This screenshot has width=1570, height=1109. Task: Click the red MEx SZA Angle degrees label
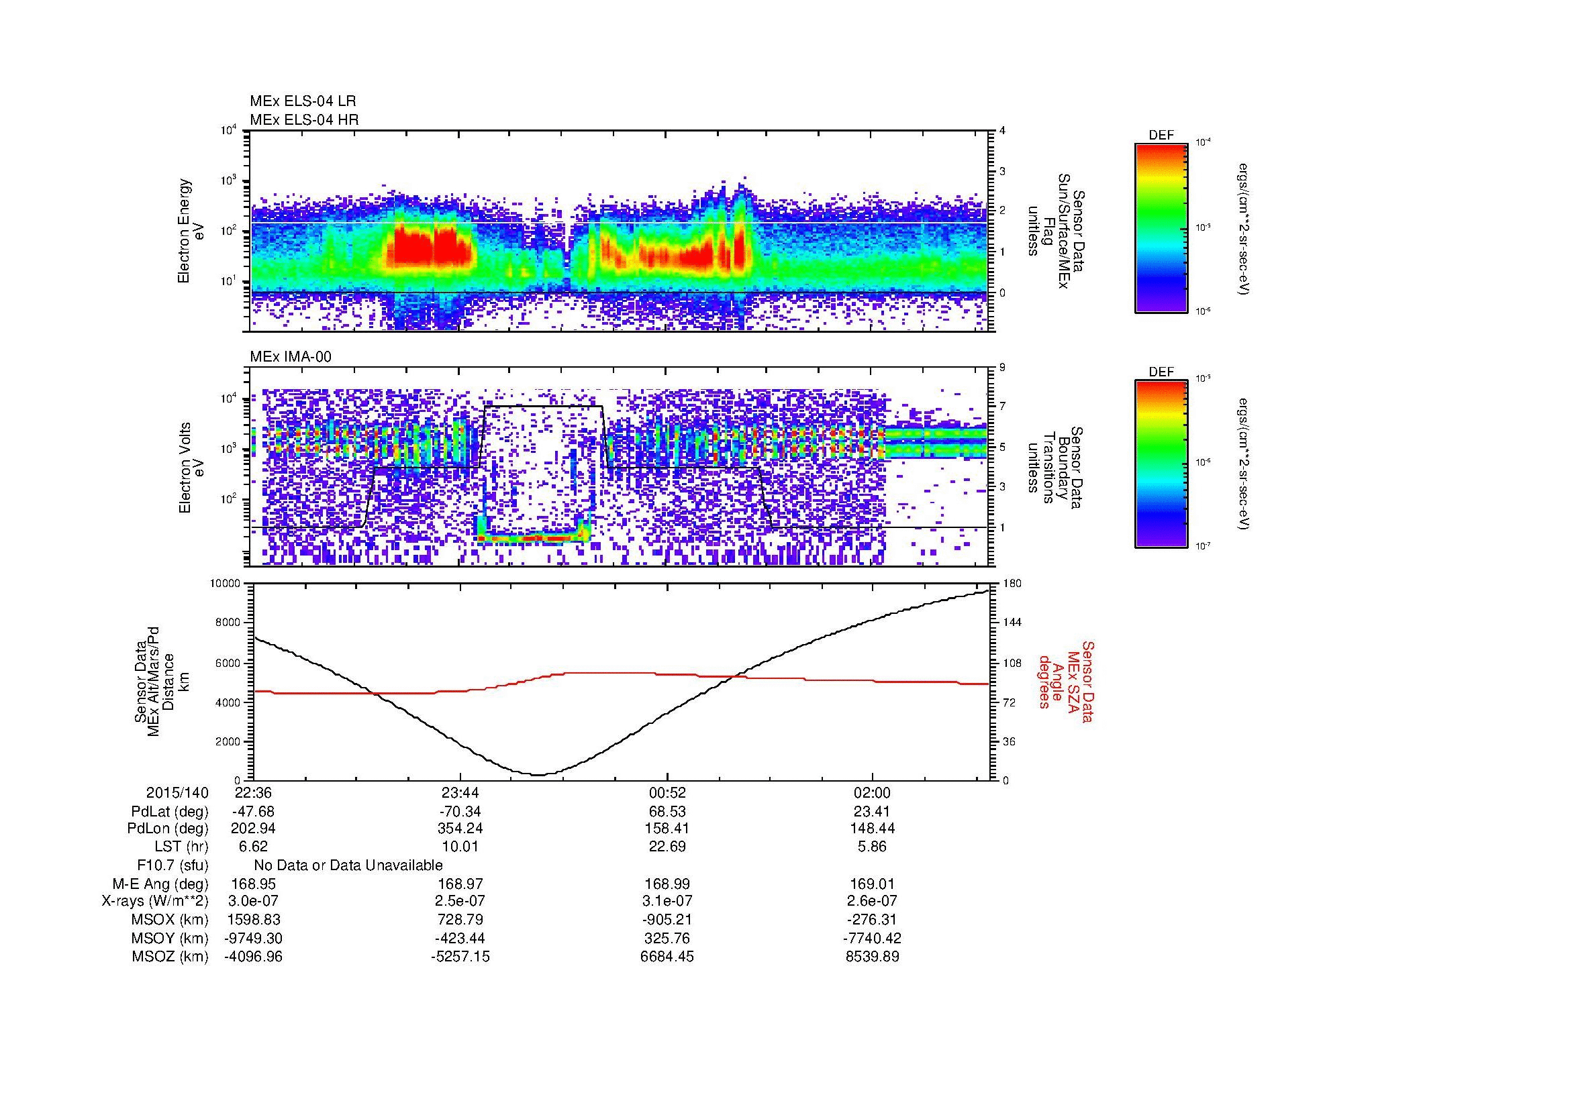[x=1066, y=681]
